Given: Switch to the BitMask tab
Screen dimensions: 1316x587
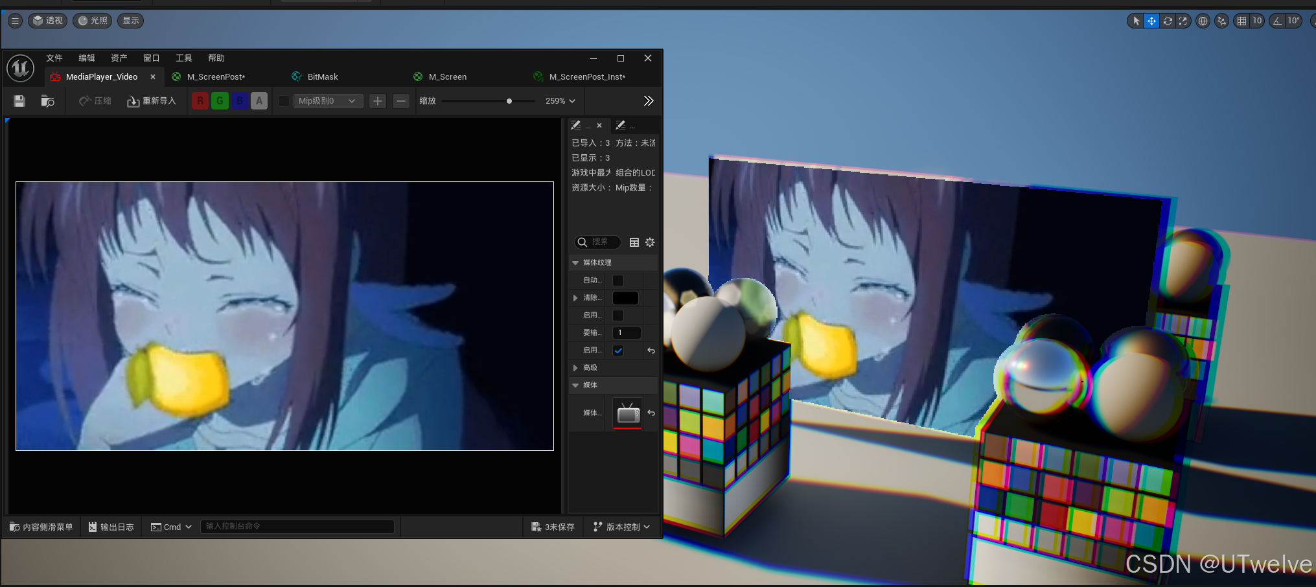Looking at the screenshot, I should (x=323, y=76).
